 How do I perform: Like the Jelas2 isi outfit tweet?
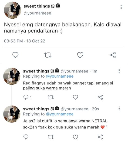pos(76,137)
